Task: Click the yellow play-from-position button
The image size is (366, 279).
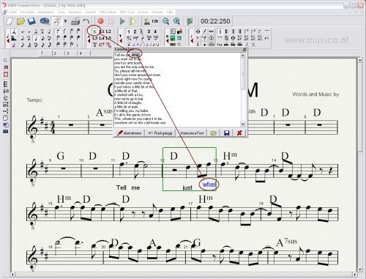Action: [x=132, y=21]
